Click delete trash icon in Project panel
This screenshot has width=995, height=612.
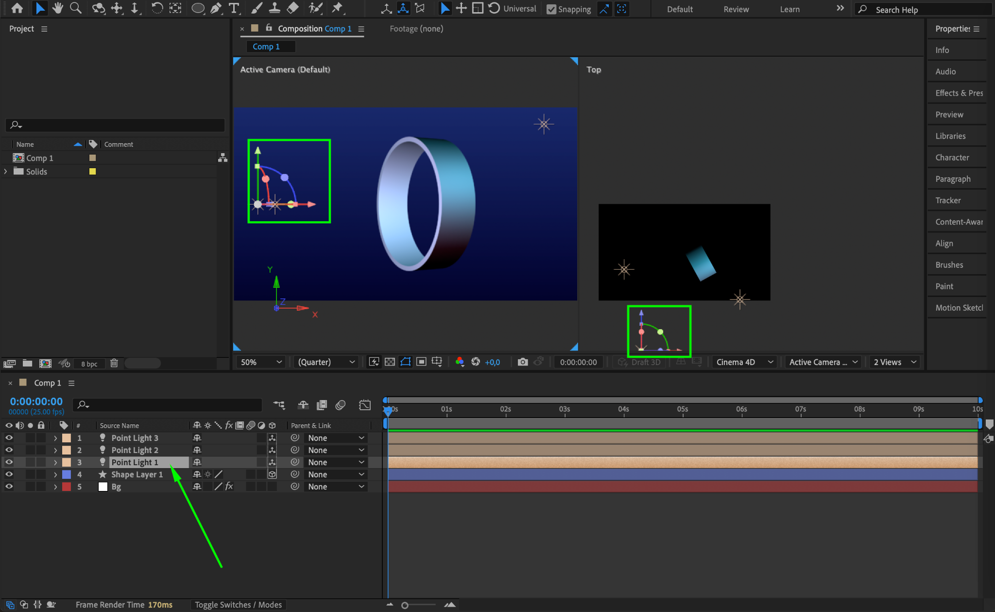pyautogui.click(x=114, y=363)
